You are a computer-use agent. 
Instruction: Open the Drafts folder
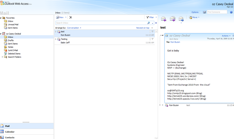[x=11, y=40]
